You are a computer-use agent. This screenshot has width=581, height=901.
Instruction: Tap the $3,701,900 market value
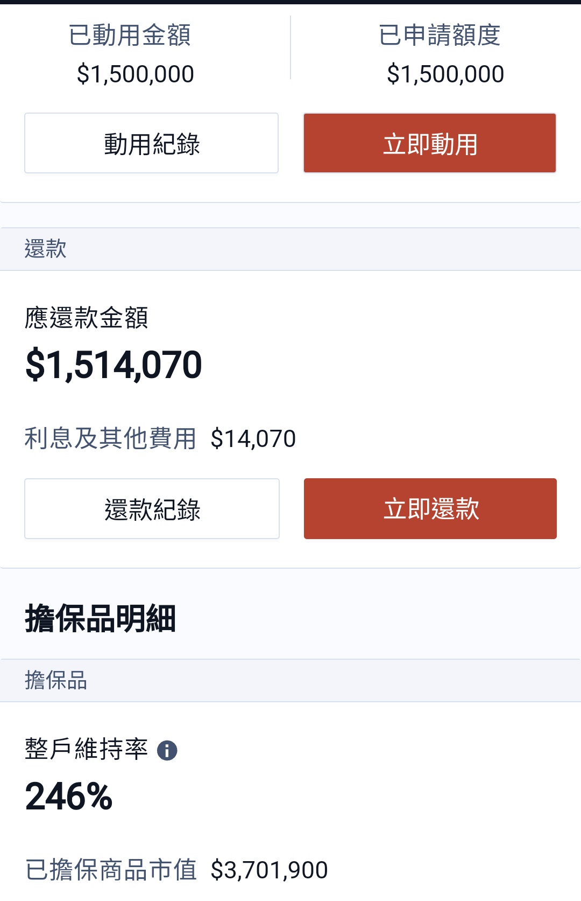(270, 870)
